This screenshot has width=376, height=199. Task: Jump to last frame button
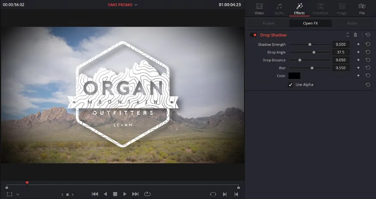click(x=135, y=194)
